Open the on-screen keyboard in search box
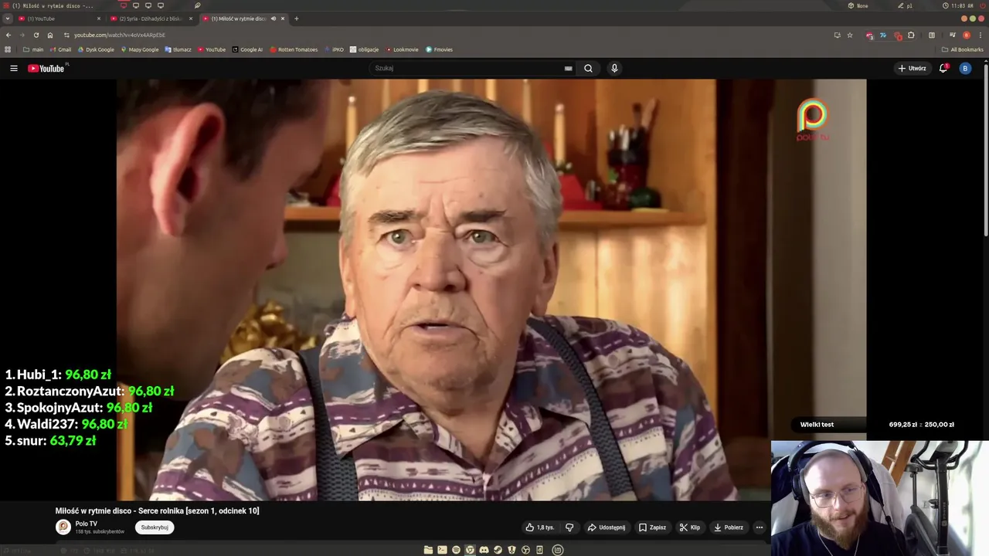This screenshot has height=556, width=989. point(569,68)
